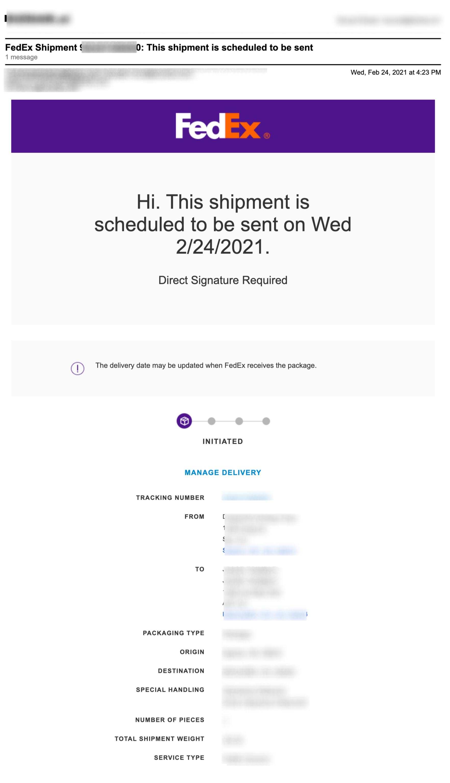Click the delivery date may be updated notice text
This screenshot has width=450, height=783.
click(206, 365)
